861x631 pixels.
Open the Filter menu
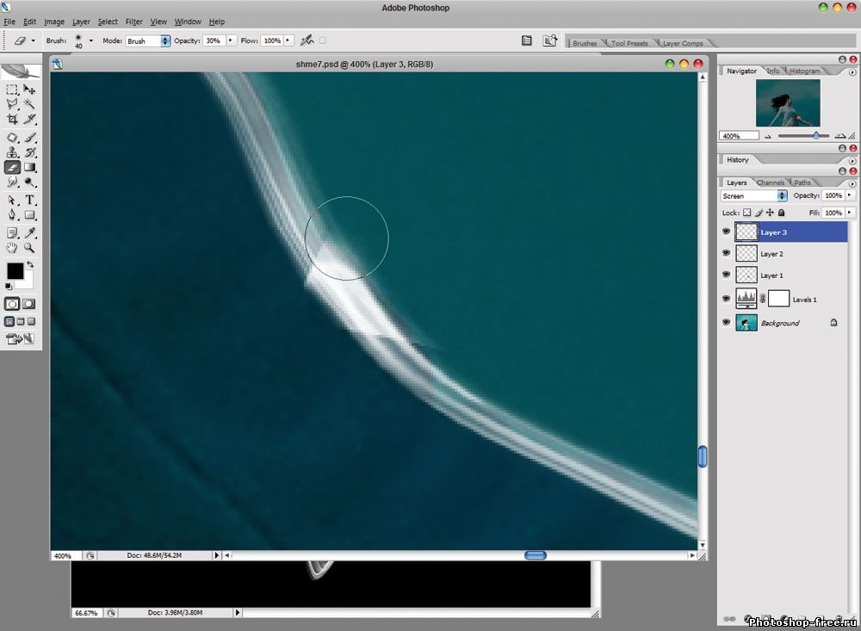(x=133, y=22)
